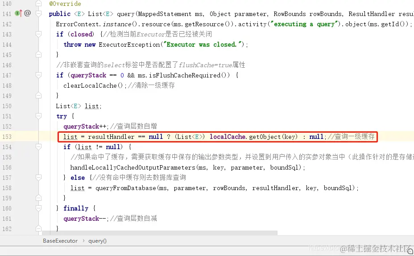414x256 pixels.
Task: Collapse the fold marker at line 140
Action: tap(38, 4)
